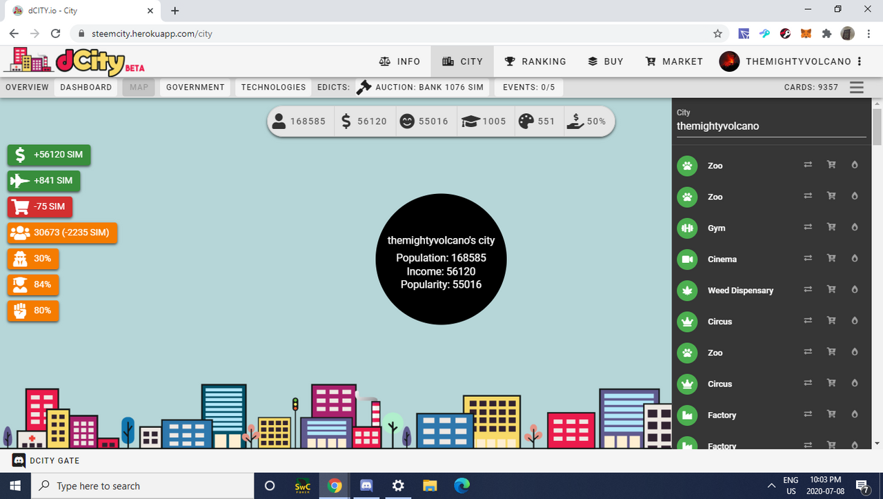This screenshot has width=883, height=499.
Task: Open the user menu three-dot icon
Action: 860,61
